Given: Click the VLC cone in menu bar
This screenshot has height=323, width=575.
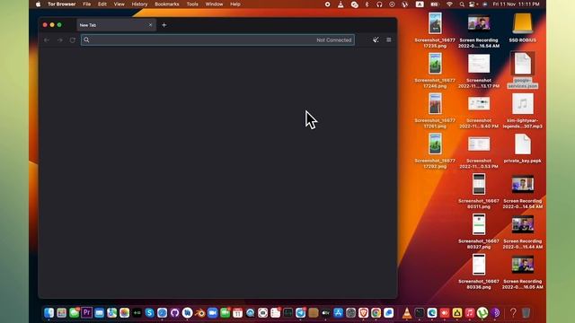Looking at the screenshot, I should coord(341,4).
